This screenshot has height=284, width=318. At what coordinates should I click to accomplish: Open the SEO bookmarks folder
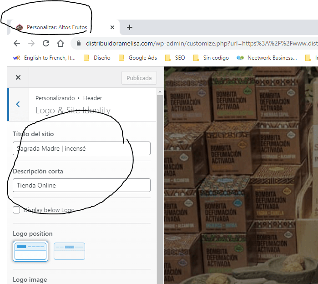pos(175,58)
